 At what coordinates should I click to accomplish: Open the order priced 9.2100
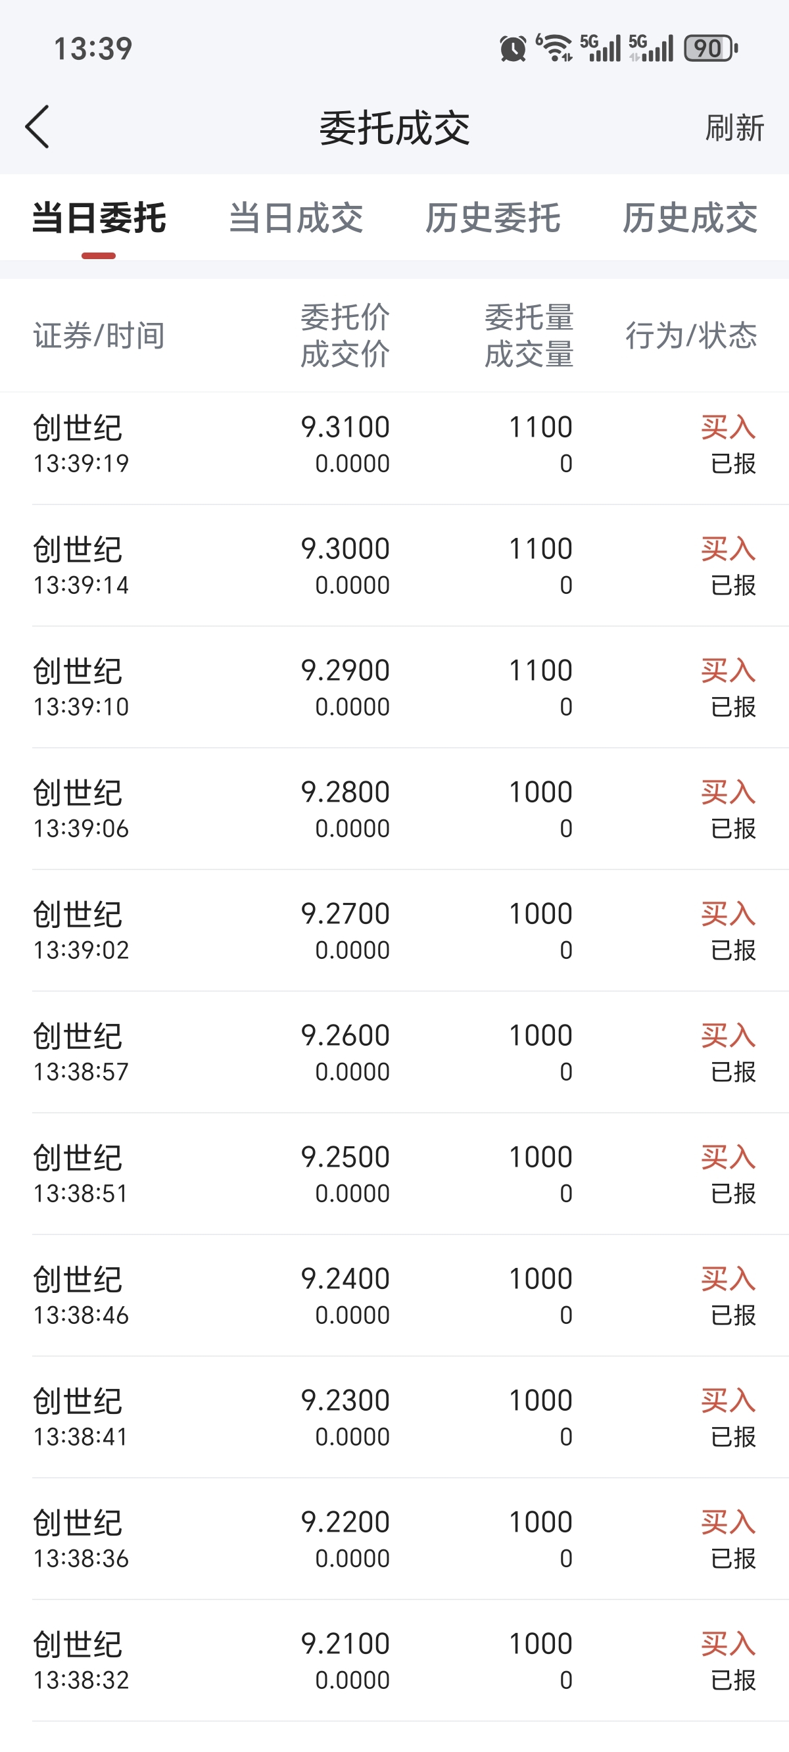pyautogui.click(x=394, y=1661)
